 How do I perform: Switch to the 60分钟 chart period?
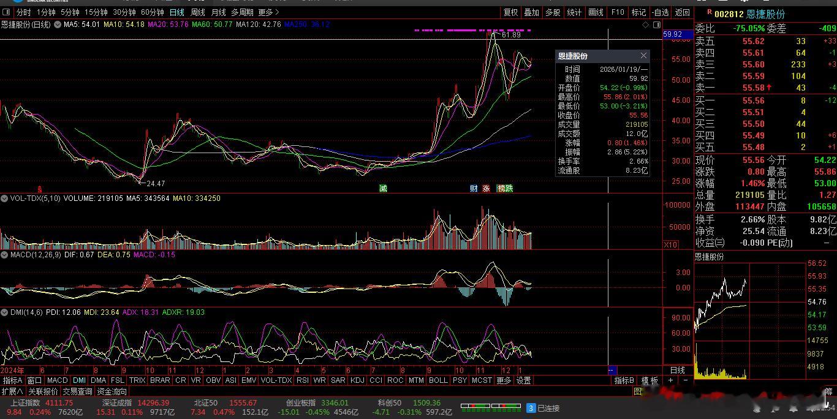(153, 12)
